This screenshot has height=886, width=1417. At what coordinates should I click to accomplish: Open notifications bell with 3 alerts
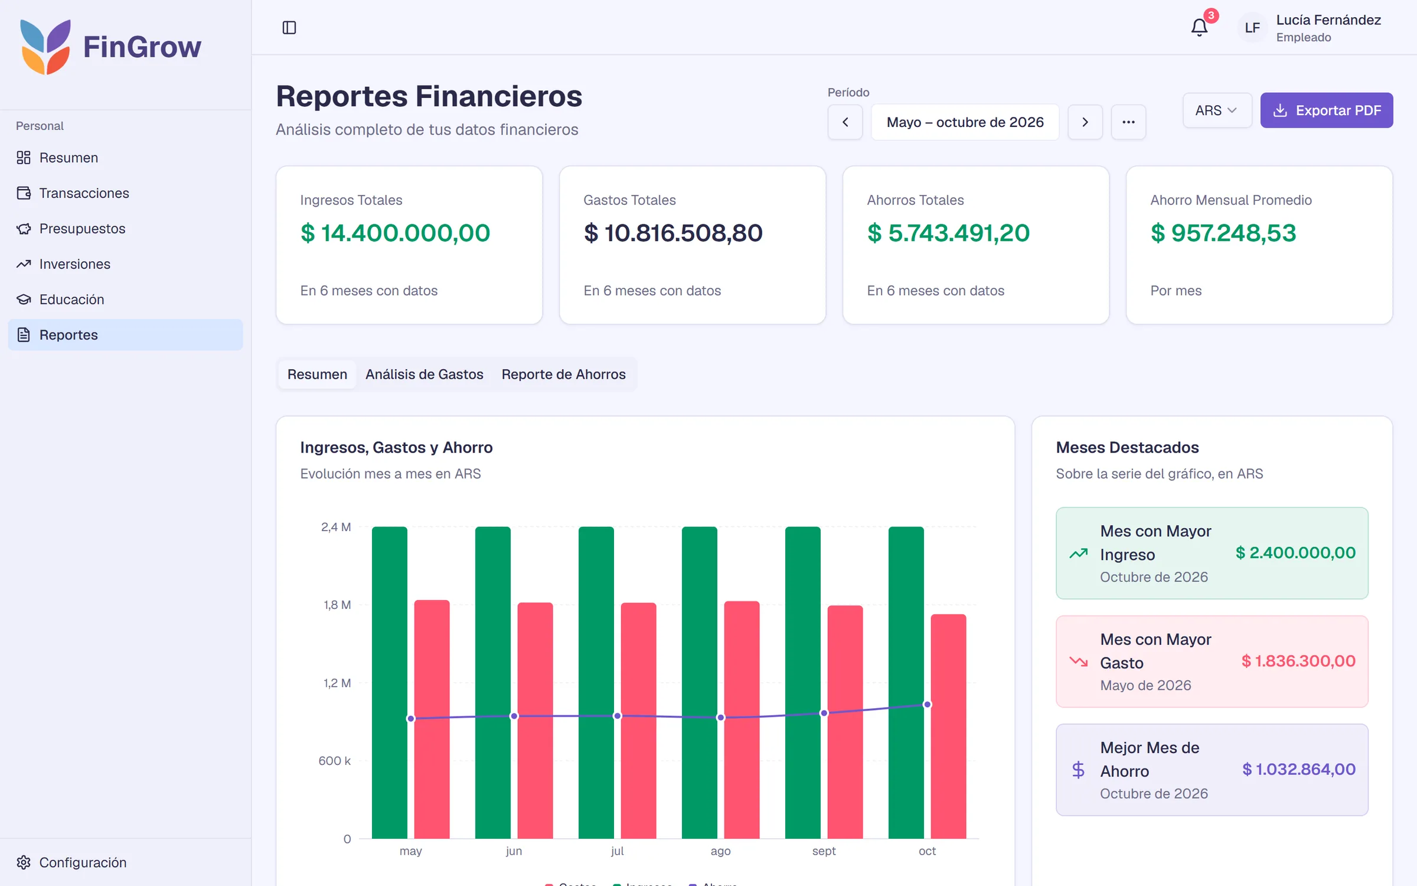1199,27
